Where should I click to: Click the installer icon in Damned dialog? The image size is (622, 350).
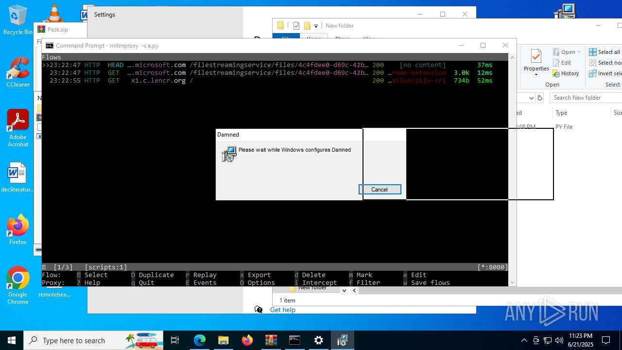click(229, 154)
